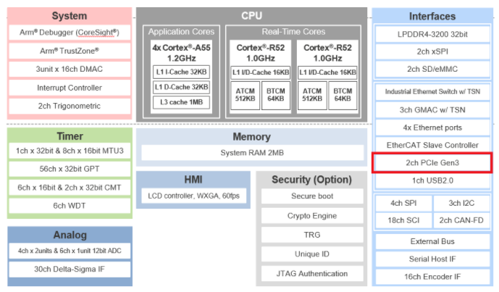Select the Interrupt Controller box
The width and height of the screenshot is (499, 292).
(x=68, y=88)
